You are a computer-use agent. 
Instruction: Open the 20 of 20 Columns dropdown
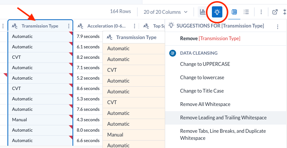pyautogui.click(x=166, y=12)
